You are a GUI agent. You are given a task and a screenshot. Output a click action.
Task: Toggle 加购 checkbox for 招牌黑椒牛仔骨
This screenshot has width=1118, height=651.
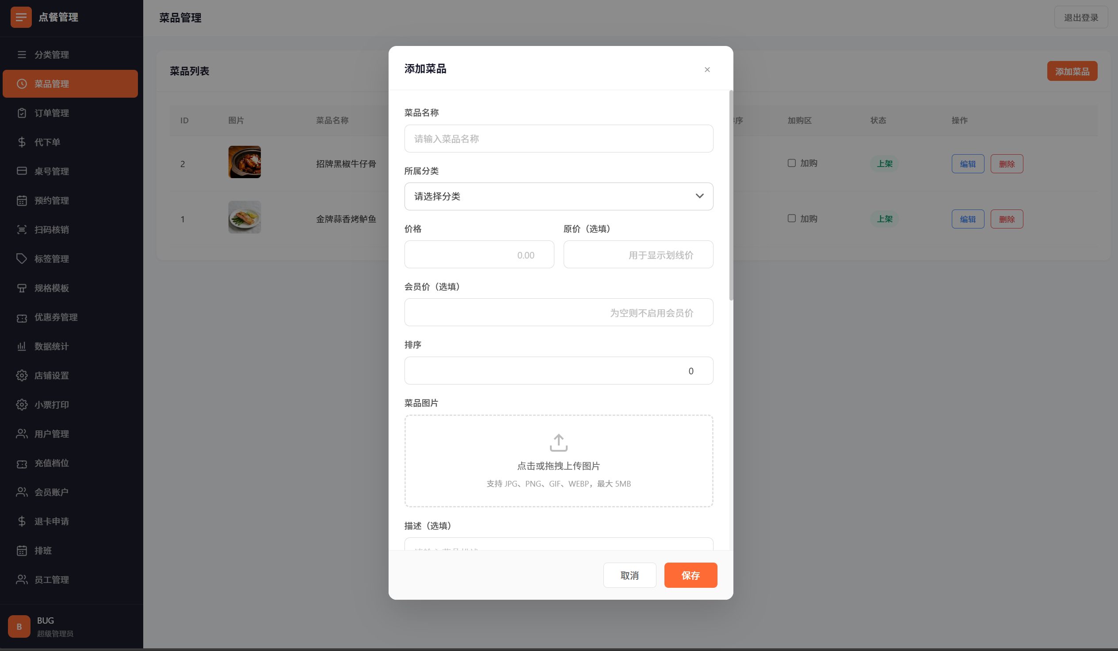click(x=791, y=163)
